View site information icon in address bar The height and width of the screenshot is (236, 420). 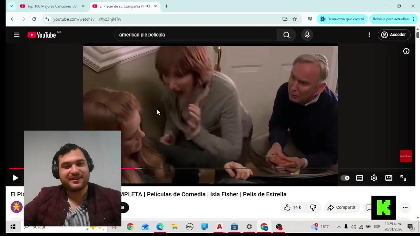(x=47, y=19)
